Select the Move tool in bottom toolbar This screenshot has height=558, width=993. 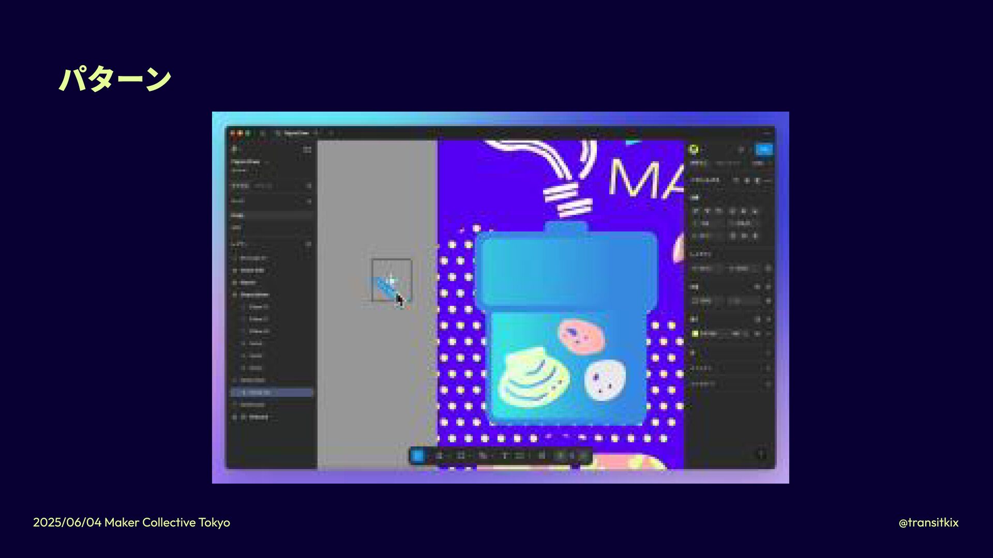point(417,456)
